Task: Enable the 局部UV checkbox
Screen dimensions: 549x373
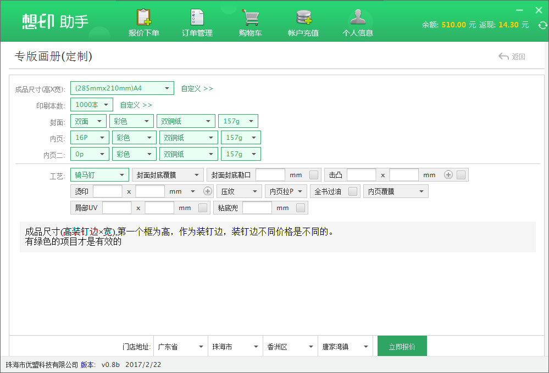Action: pyautogui.click(x=203, y=208)
